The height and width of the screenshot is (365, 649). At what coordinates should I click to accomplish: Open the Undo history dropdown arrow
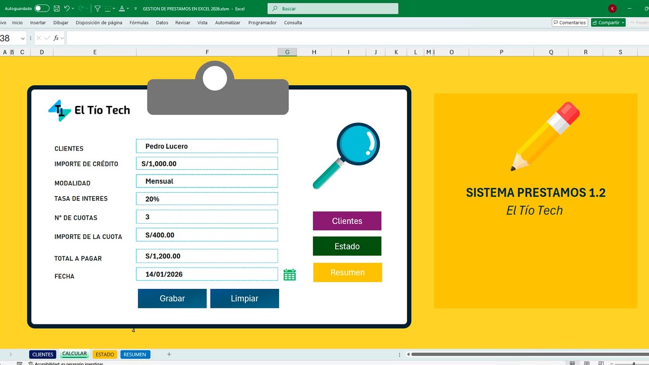tap(73, 9)
